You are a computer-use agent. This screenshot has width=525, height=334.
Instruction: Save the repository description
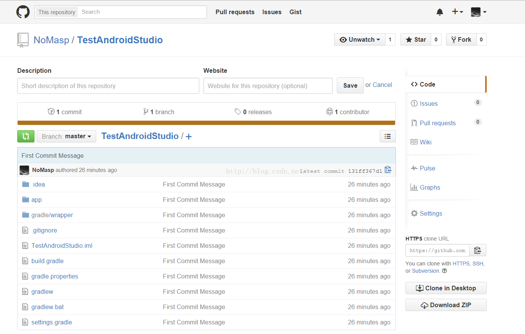(350, 85)
